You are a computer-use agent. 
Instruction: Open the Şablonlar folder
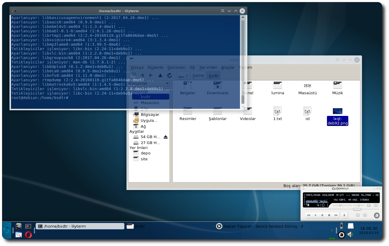click(x=218, y=114)
